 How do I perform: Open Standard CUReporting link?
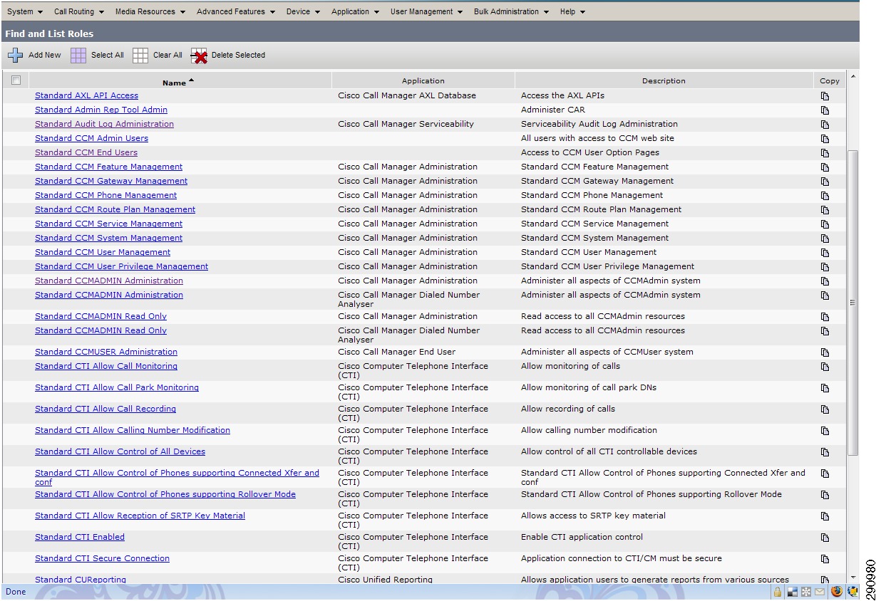point(81,580)
